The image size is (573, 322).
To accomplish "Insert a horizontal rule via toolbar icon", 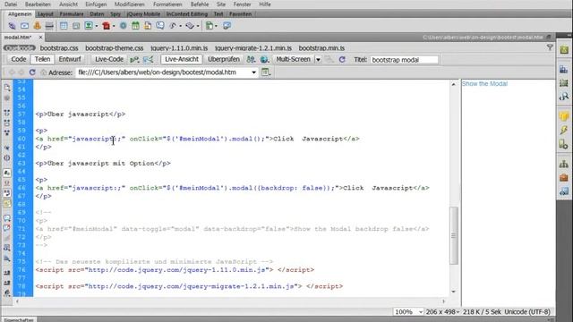I will pos(49,26).
